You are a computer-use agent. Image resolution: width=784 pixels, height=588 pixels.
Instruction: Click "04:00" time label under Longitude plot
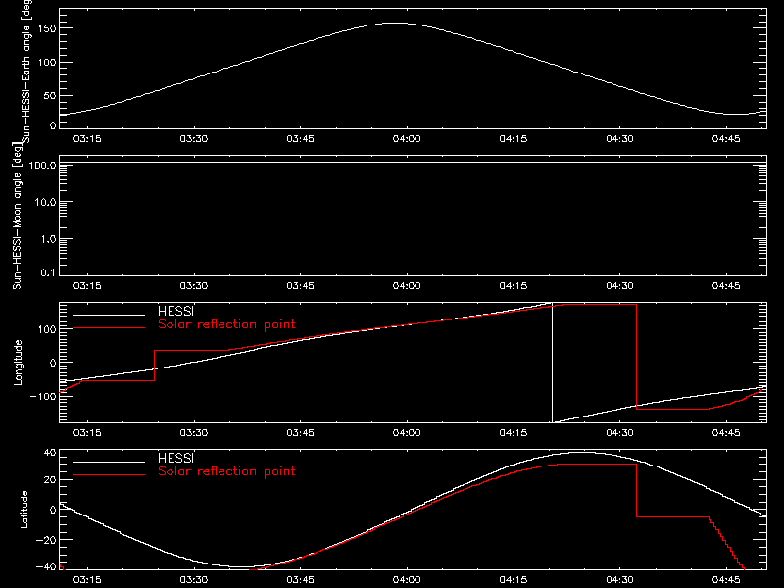pyautogui.click(x=407, y=433)
